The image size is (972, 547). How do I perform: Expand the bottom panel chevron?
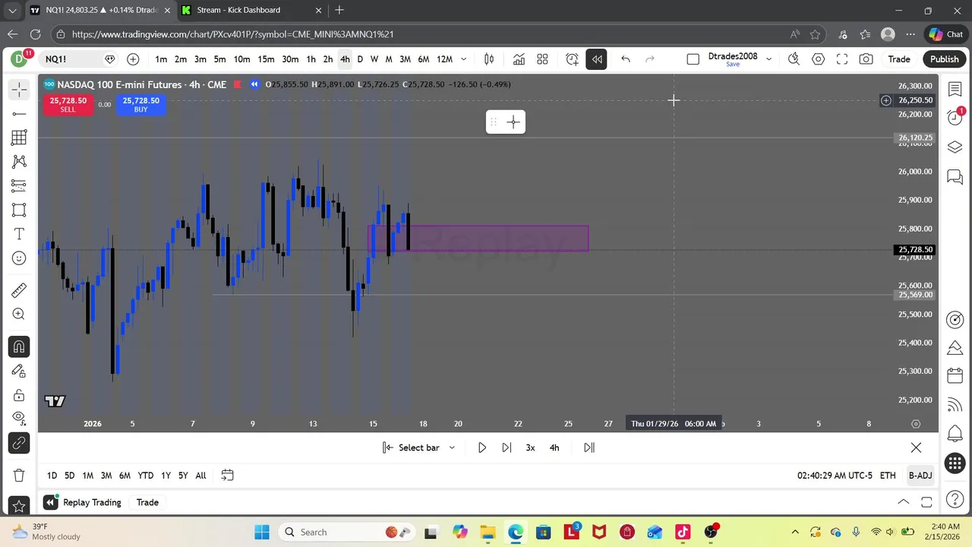click(904, 502)
